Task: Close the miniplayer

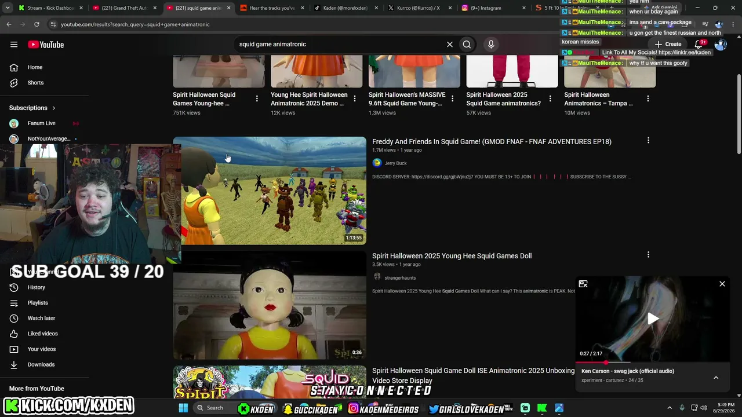Action: [x=722, y=284]
